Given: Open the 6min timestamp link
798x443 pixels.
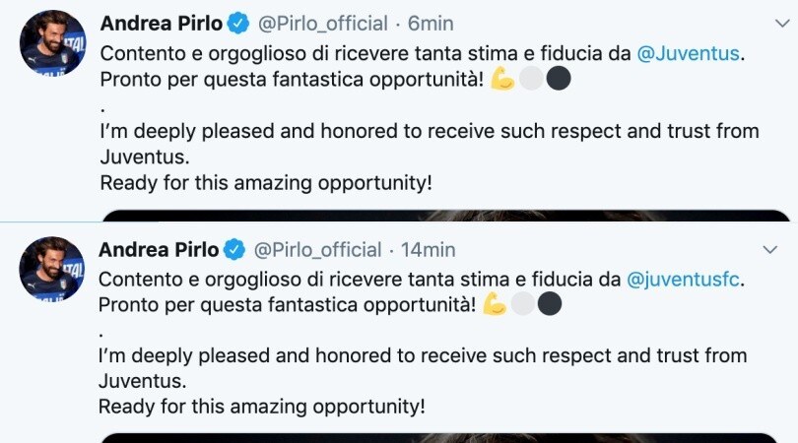Looking at the screenshot, I should click(x=431, y=24).
